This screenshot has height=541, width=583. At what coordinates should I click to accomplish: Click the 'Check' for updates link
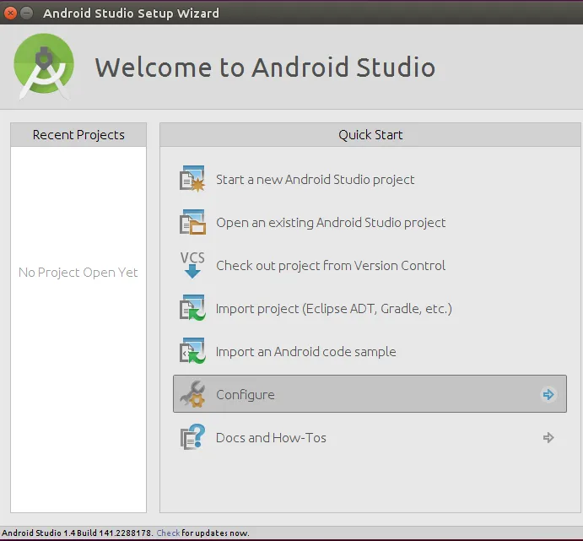[x=168, y=533]
